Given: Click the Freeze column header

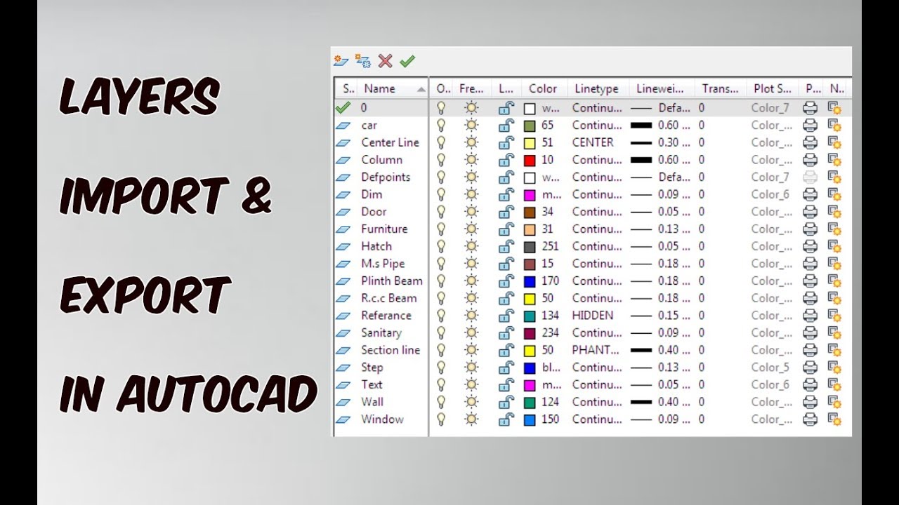Looking at the screenshot, I should pos(471,88).
